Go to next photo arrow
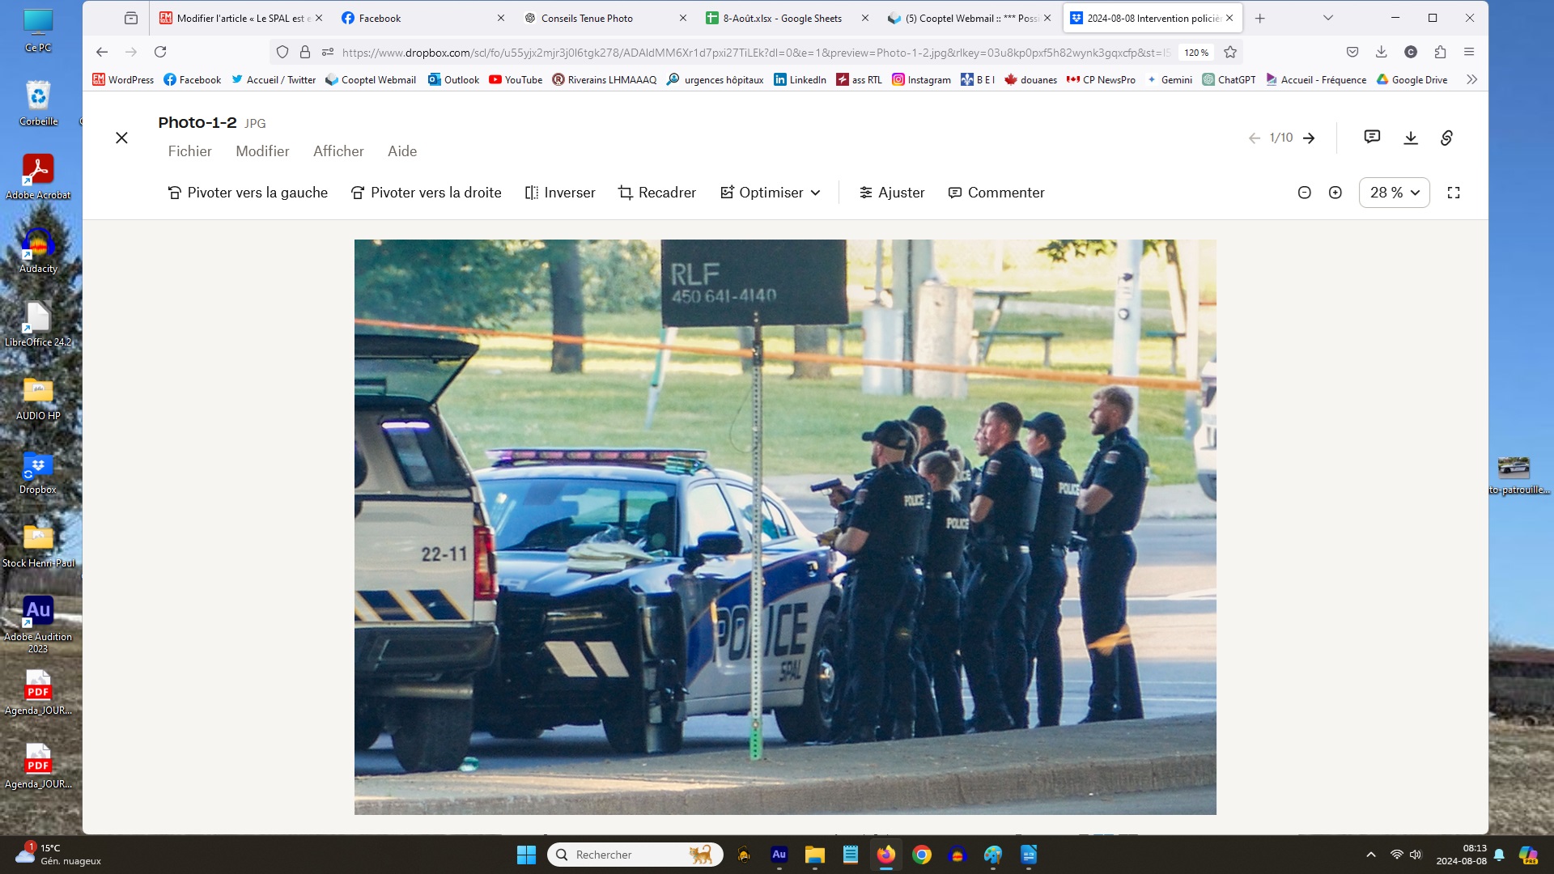 point(1309,138)
